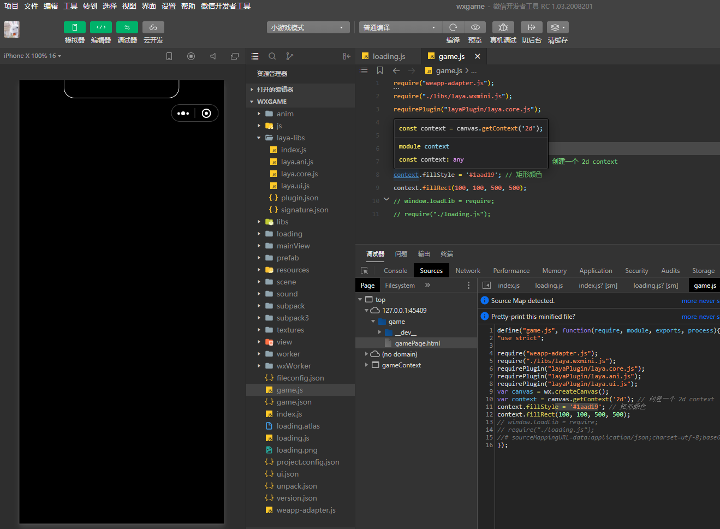The height and width of the screenshot is (529, 720).
Task: Click the bookmark icon in editor toolbar
Action: pos(380,70)
